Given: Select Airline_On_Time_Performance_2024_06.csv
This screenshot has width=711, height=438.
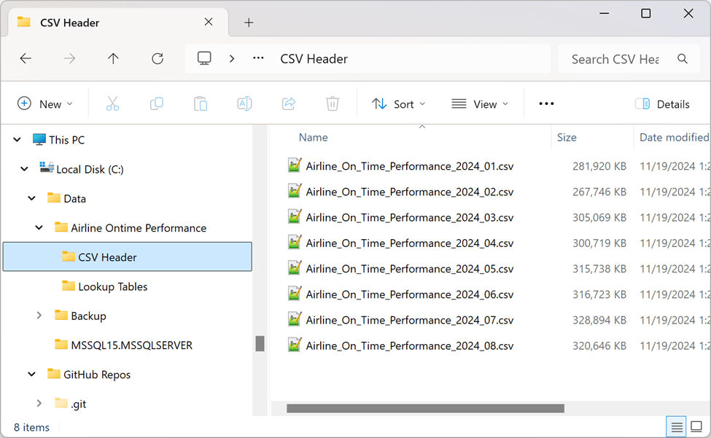Looking at the screenshot, I should [409, 294].
